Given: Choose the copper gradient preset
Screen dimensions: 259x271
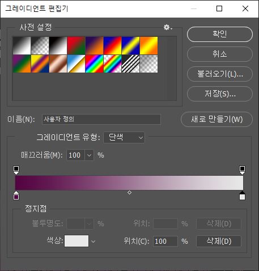Looking at the screenshot, I should [58, 63].
